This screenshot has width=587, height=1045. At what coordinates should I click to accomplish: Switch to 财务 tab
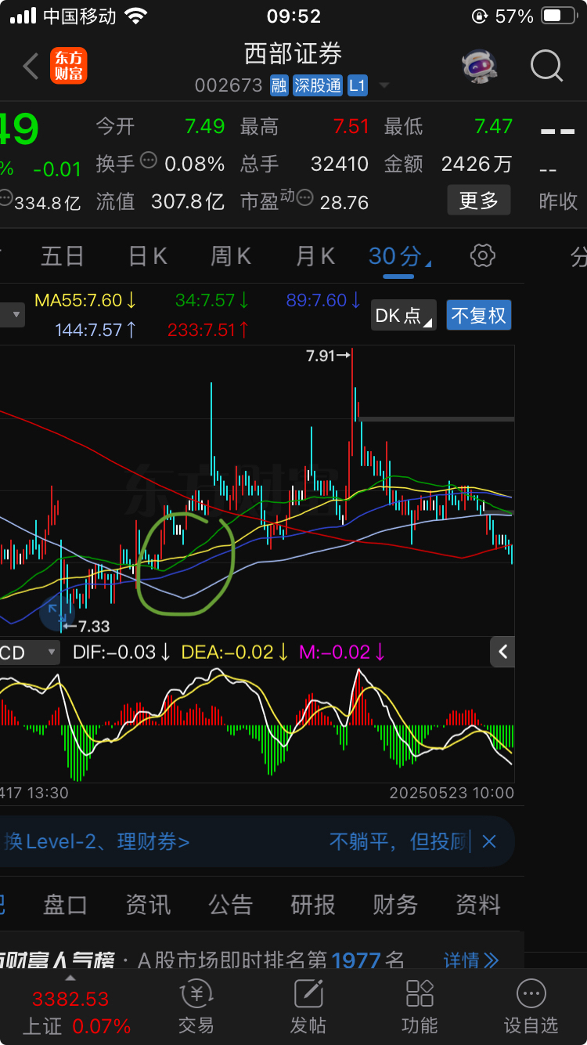pyautogui.click(x=395, y=905)
